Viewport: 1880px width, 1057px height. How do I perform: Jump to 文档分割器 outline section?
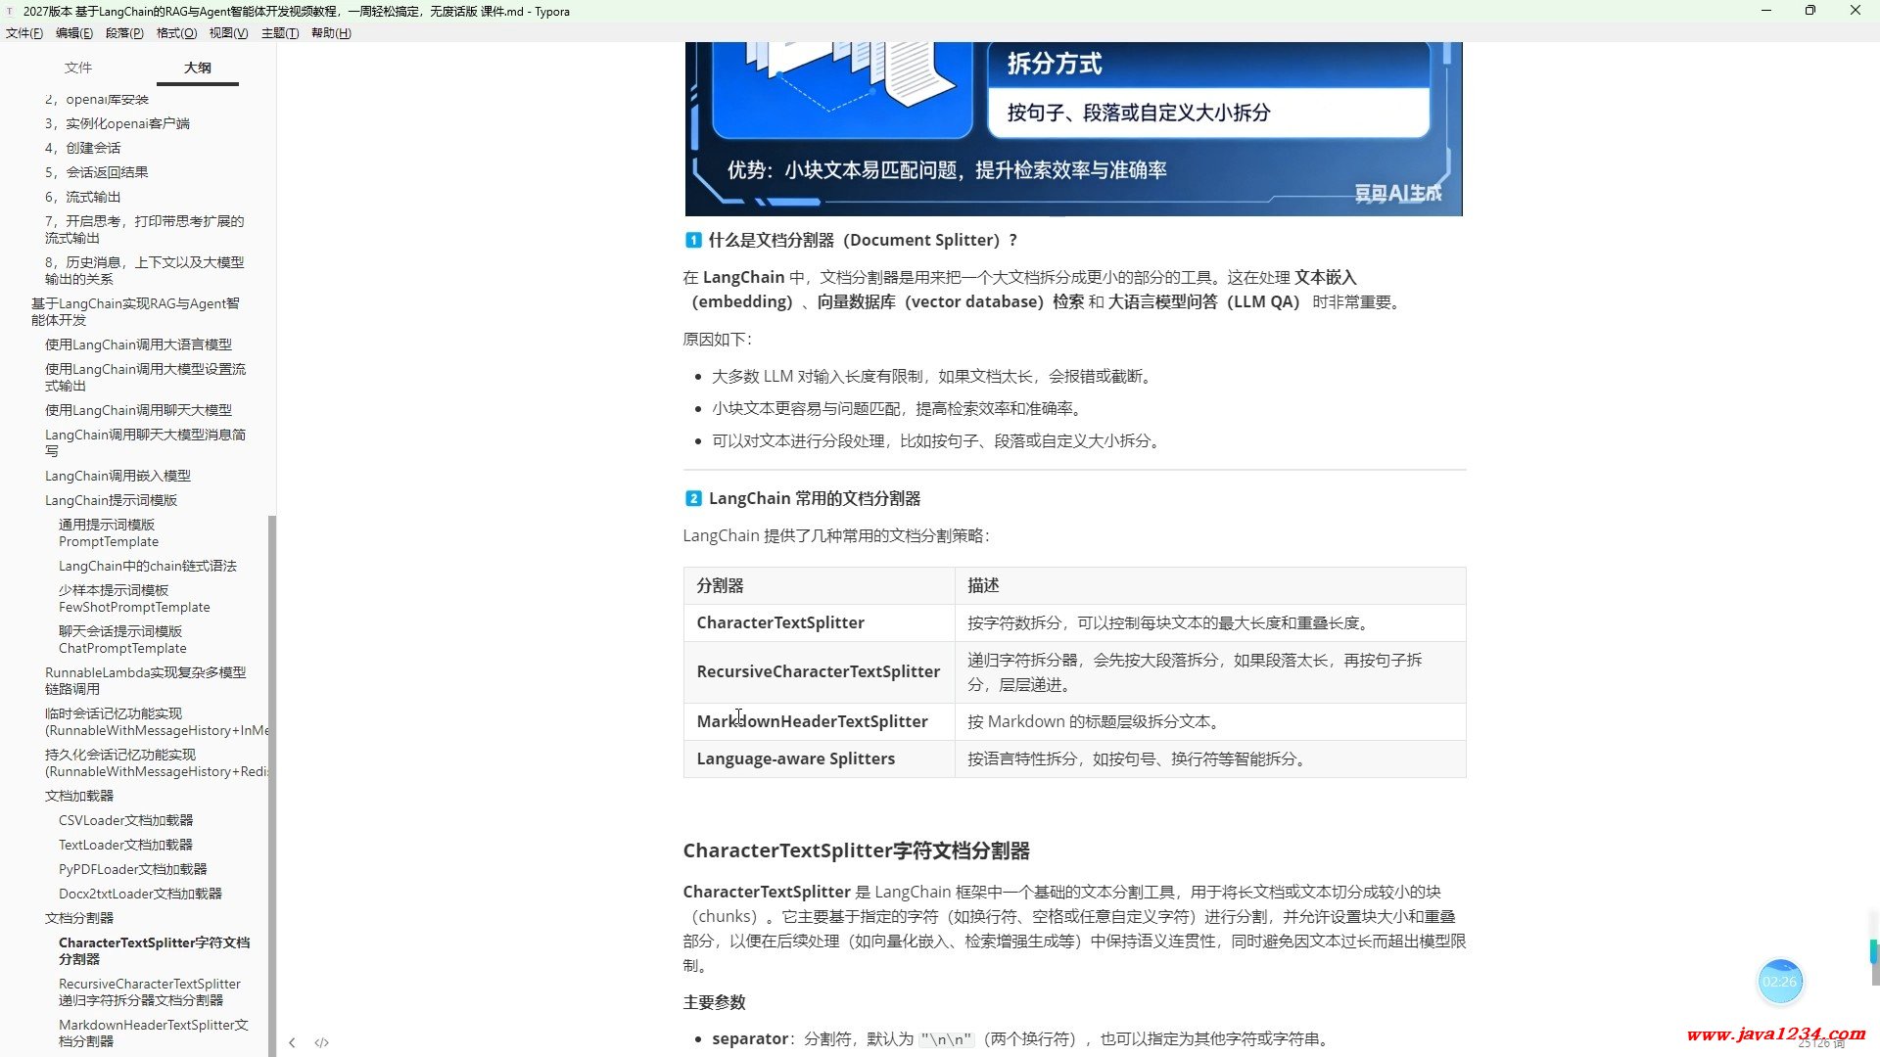tap(79, 918)
